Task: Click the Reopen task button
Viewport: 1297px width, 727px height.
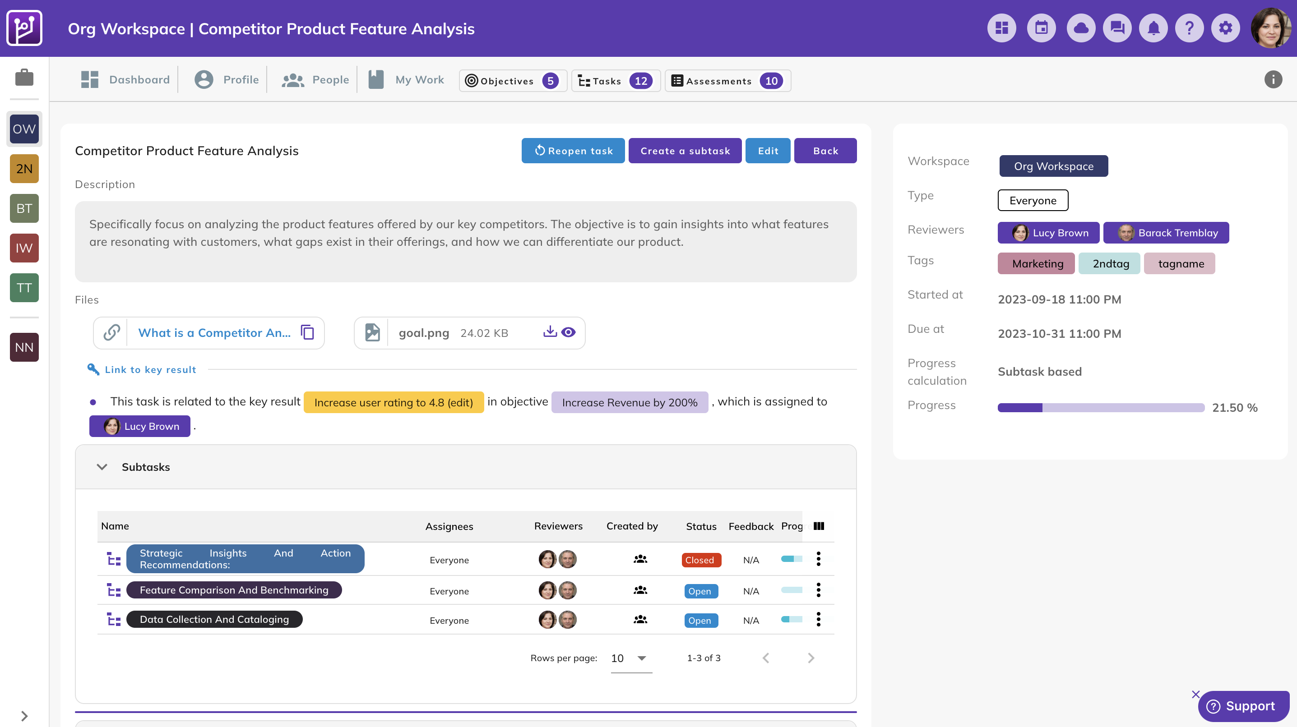Action: pyautogui.click(x=573, y=151)
